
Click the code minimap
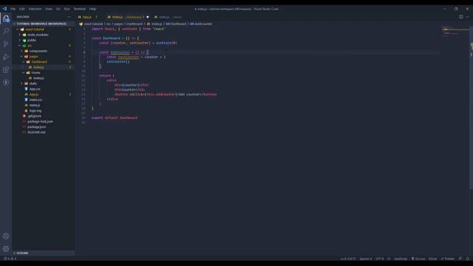(x=455, y=32)
